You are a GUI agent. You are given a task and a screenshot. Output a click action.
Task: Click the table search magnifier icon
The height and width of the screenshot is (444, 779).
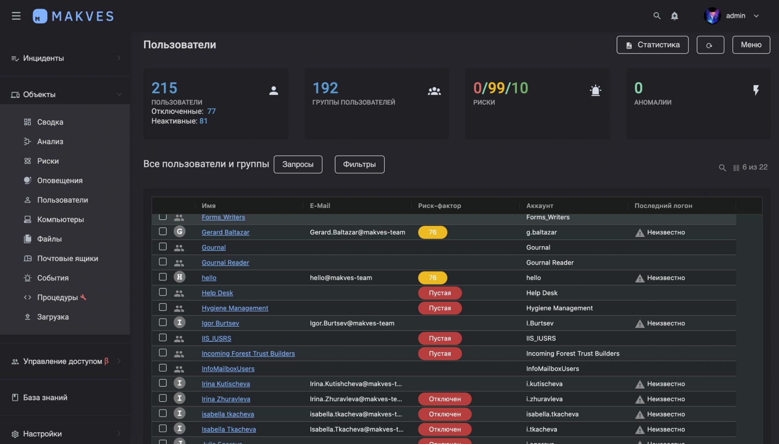pyautogui.click(x=722, y=168)
